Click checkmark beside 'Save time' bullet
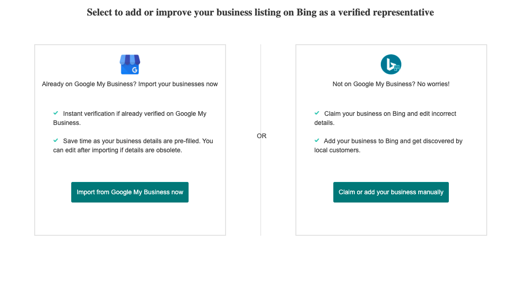 (x=56, y=140)
